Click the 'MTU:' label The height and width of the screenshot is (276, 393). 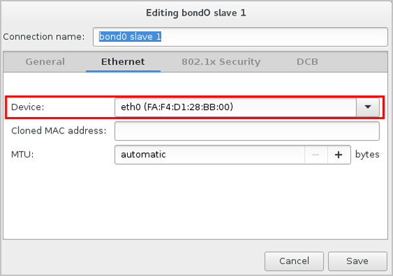click(x=23, y=155)
